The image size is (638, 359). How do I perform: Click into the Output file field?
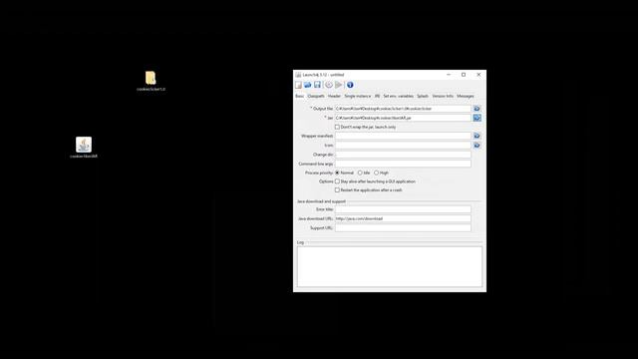point(403,109)
